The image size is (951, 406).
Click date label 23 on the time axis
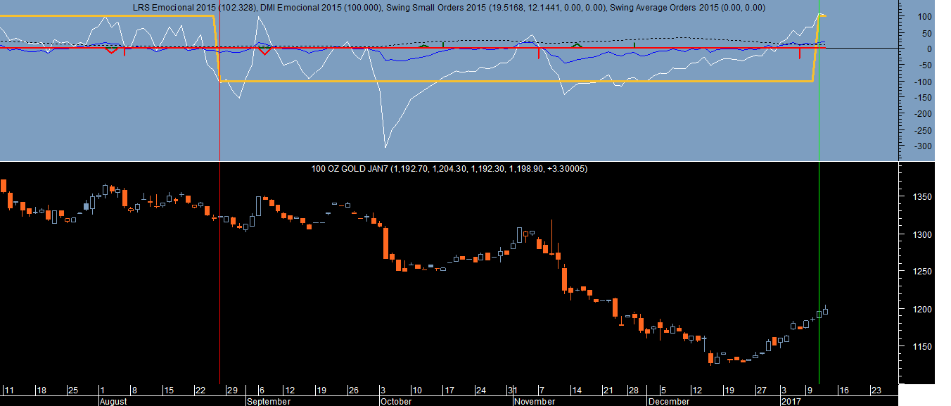(x=876, y=391)
